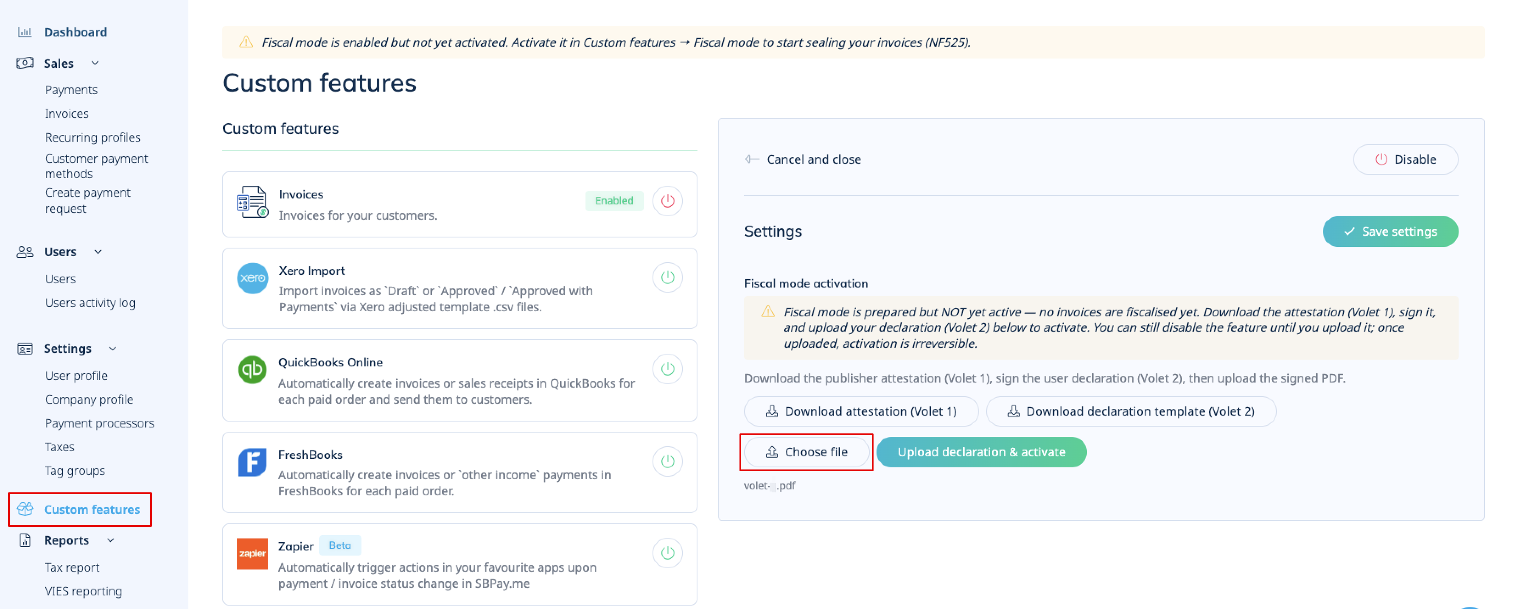Viewport: 1518px width, 609px height.
Task: Open the Recurring profiles menu item
Action: [92, 137]
